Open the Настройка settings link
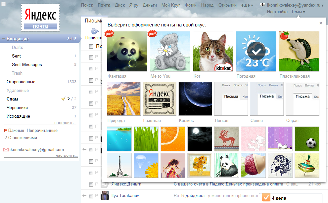This screenshot has width=328, height=203. [x=277, y=12]
